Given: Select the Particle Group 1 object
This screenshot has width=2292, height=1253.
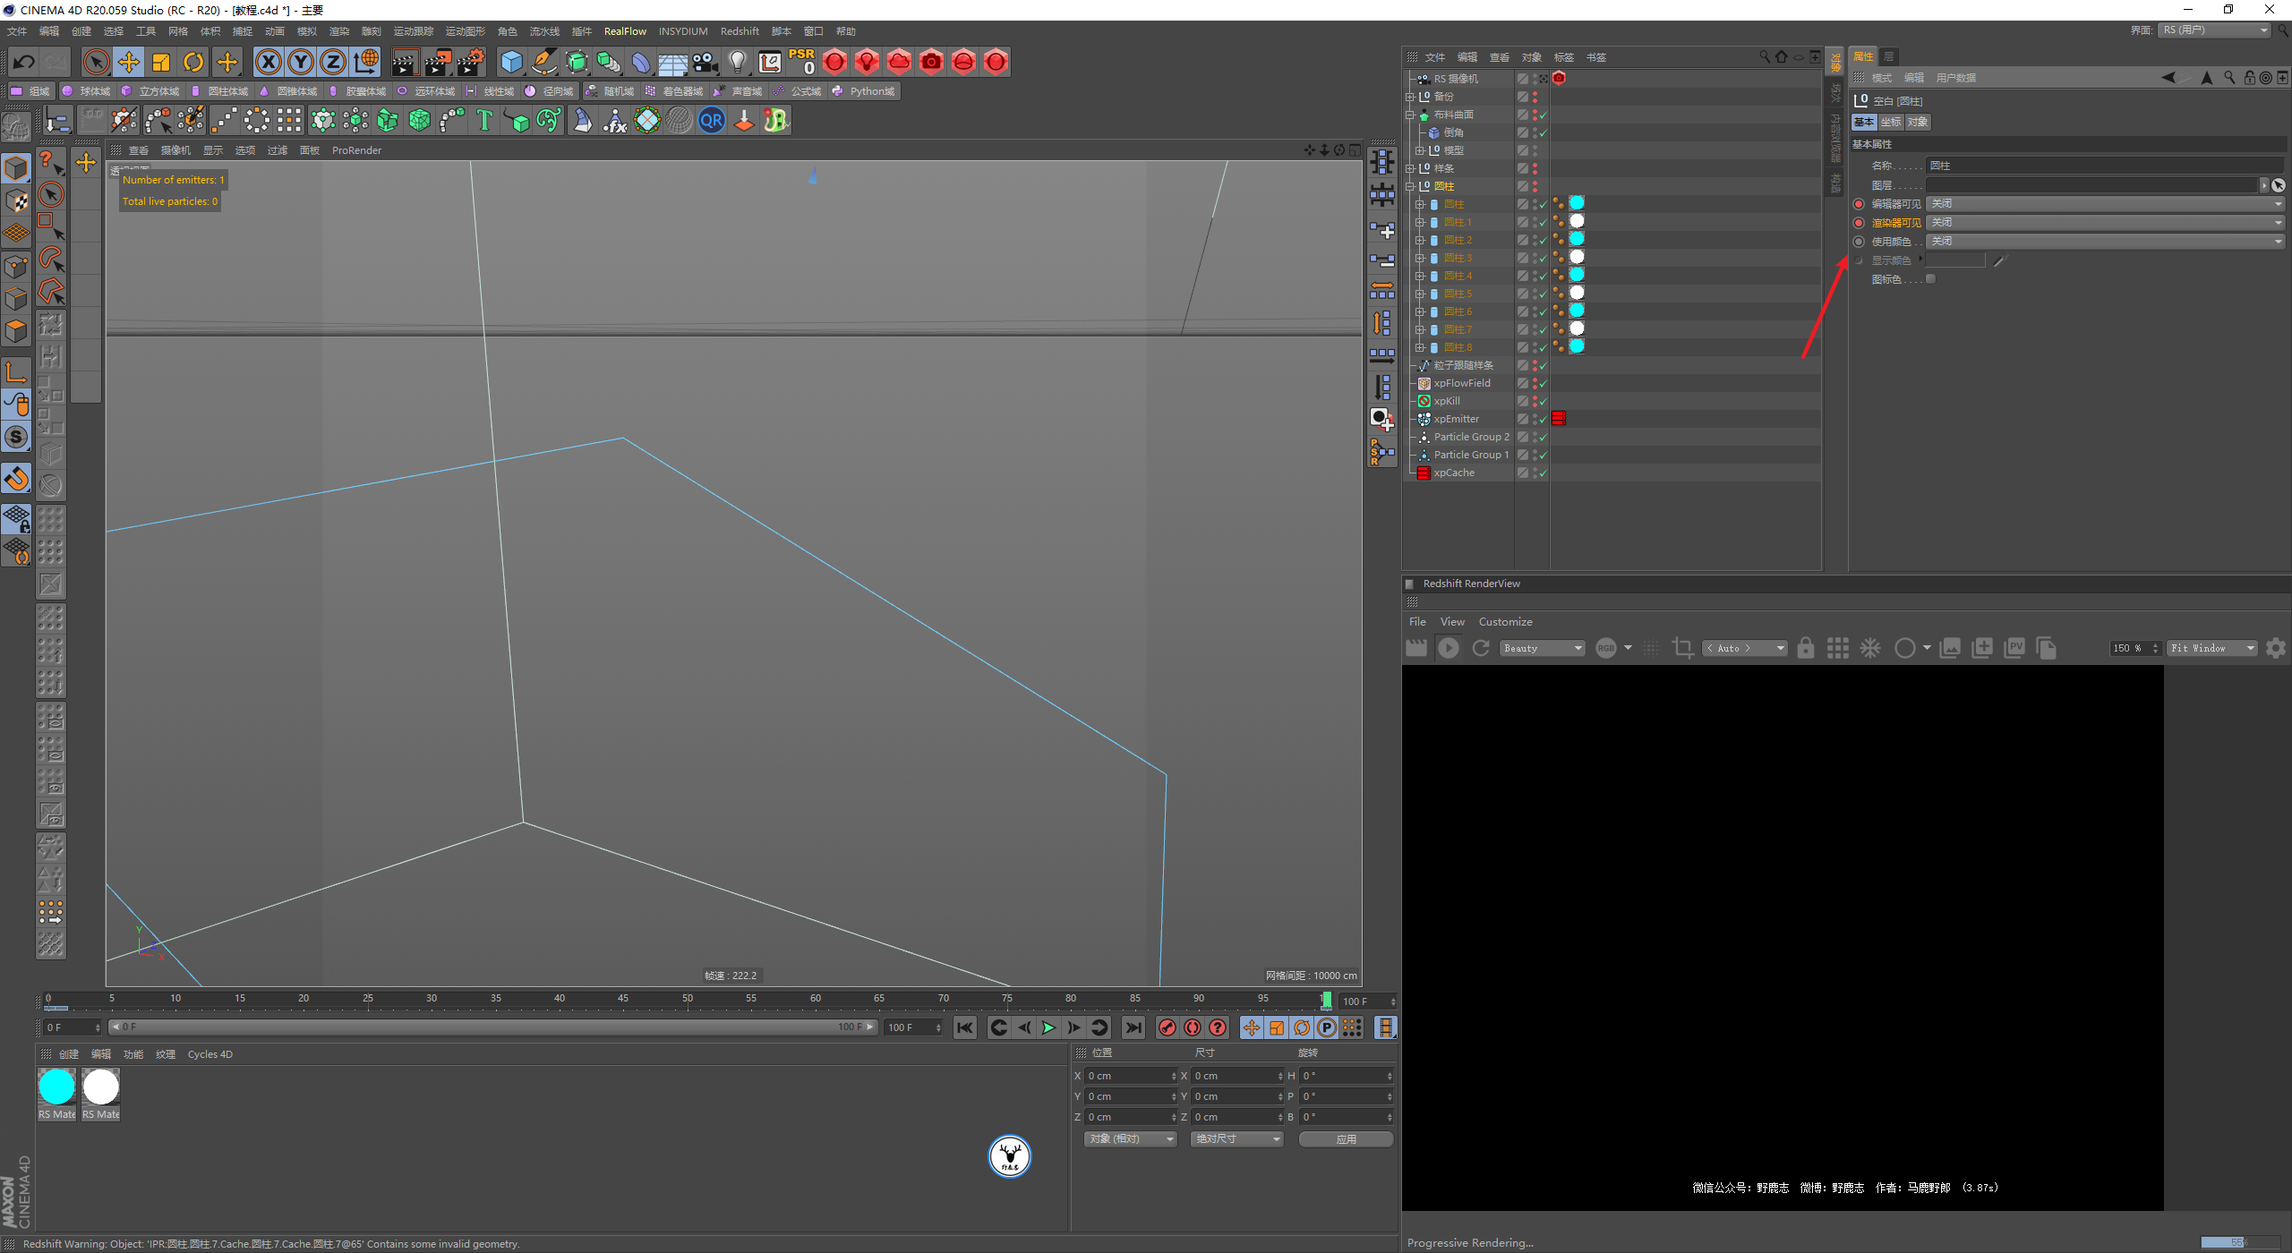Looking at the screenshot, I should tap(1471, 455).
